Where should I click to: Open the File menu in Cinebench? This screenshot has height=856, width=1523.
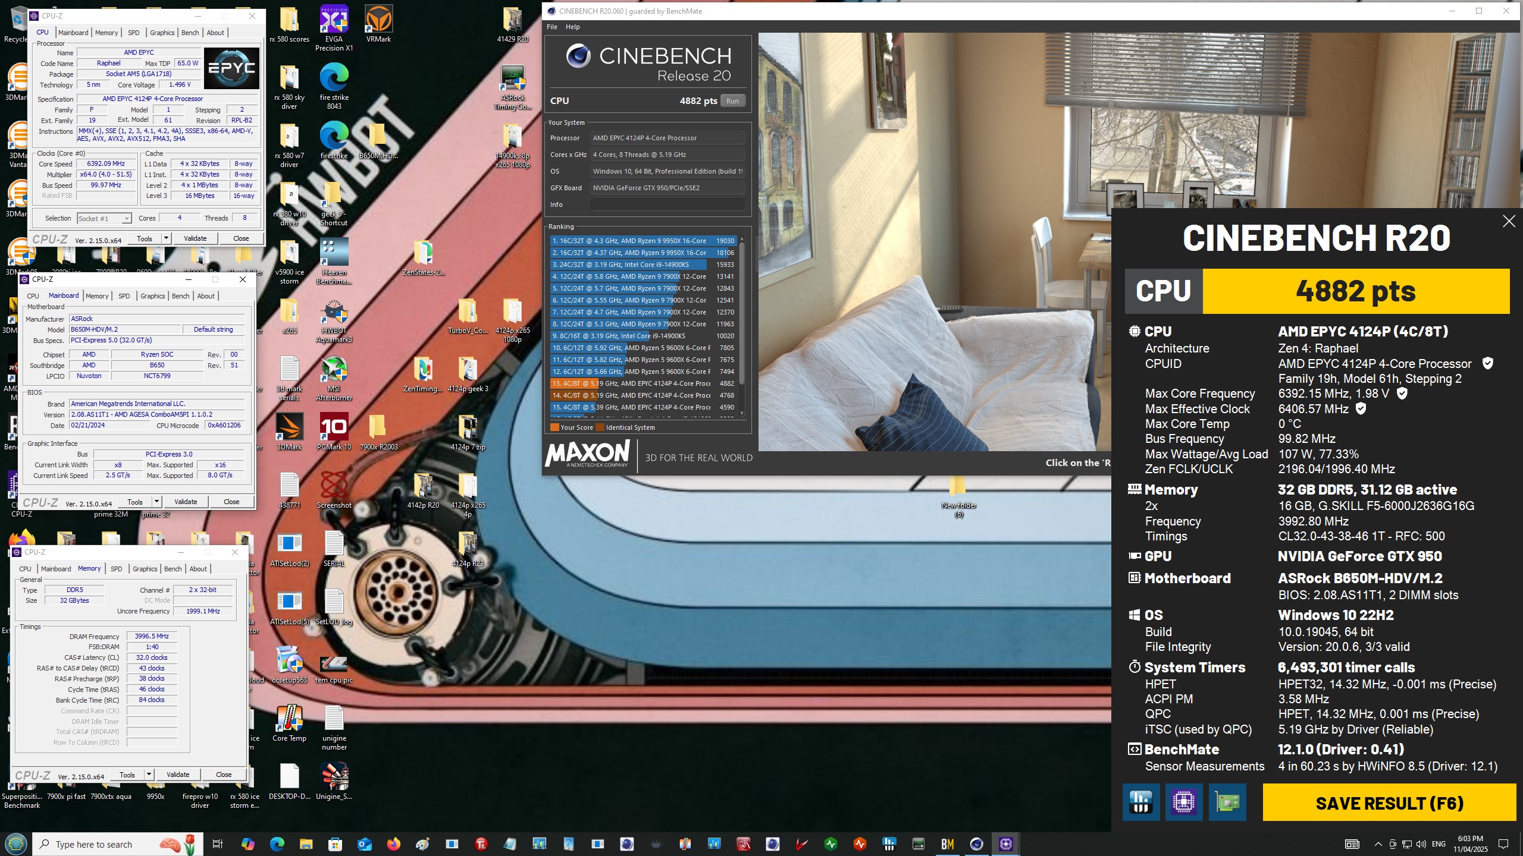(552, 27)
